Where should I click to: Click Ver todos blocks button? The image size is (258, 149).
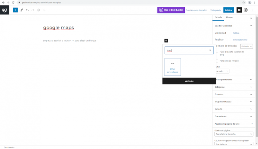(x=189, y=81)
